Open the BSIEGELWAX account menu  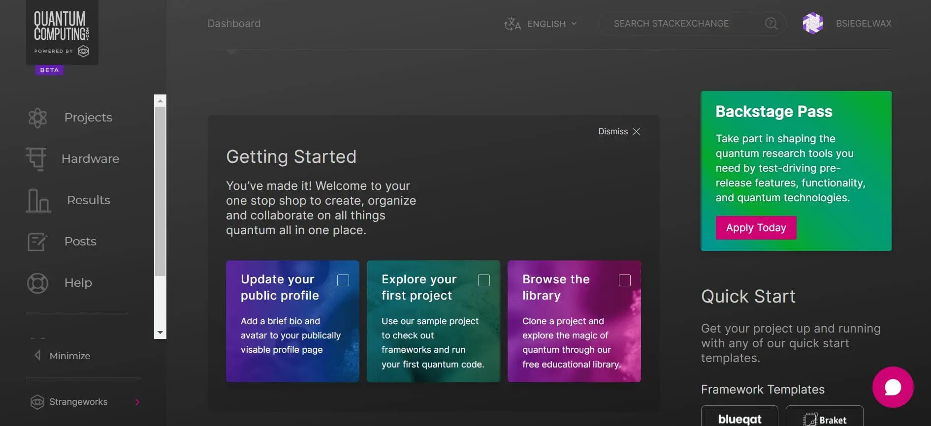(x=863, y=24)
